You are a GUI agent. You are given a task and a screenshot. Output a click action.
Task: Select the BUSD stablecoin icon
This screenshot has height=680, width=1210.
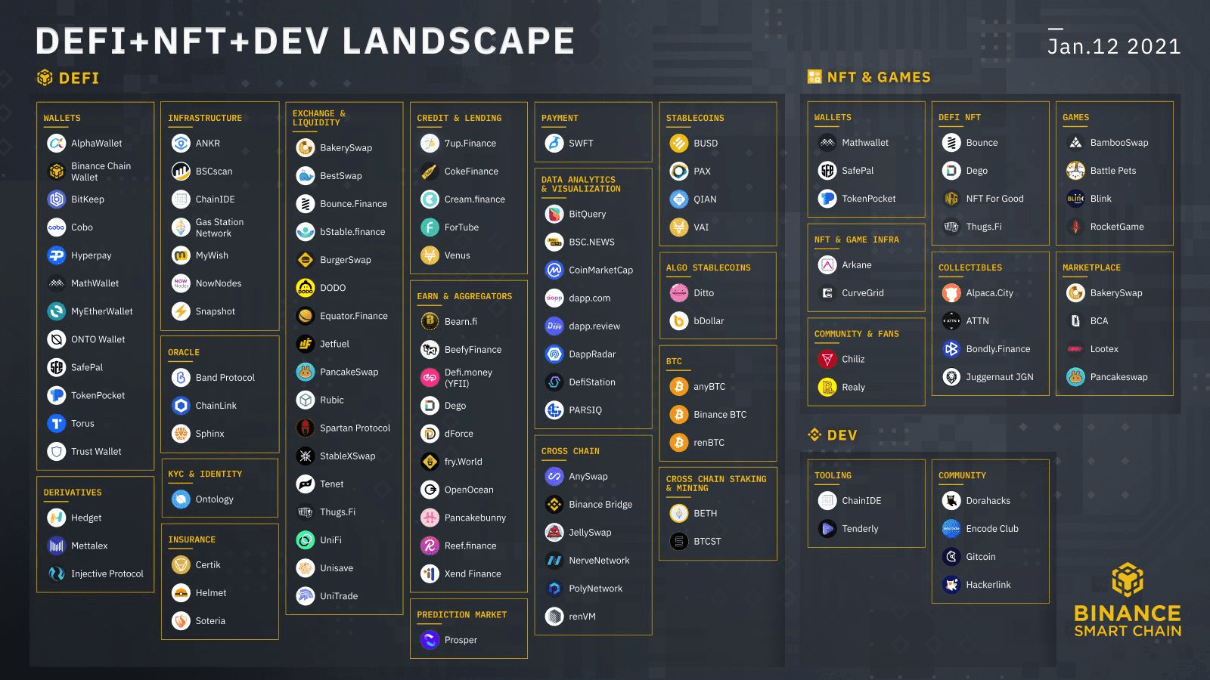(679, 143)
